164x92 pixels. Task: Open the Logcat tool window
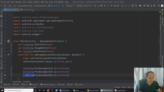point(79,85)
